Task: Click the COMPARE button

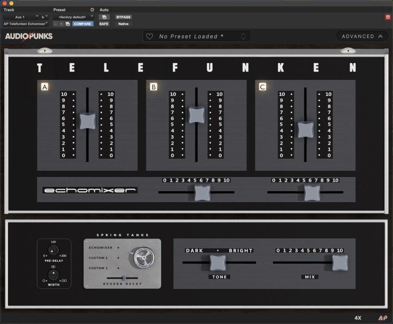Action: click(83, 24)
